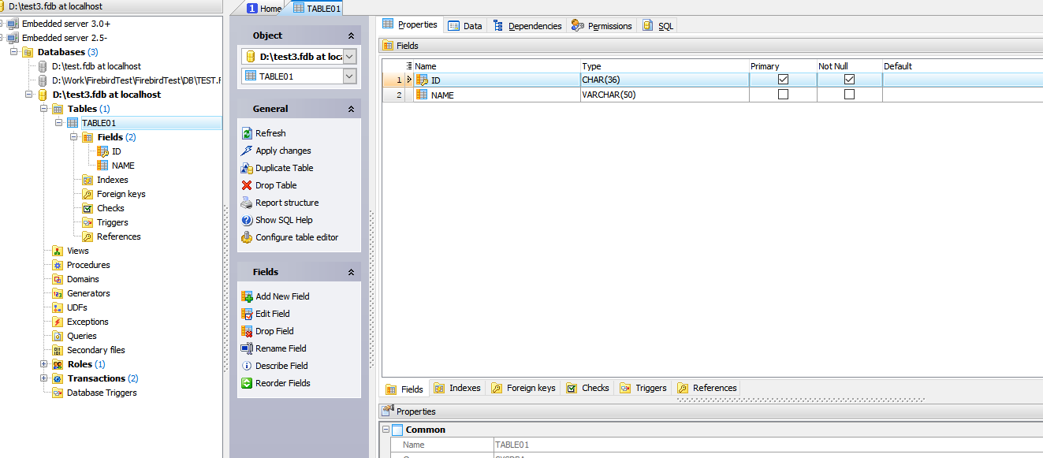Open the Permissions tab
The image size is (1043, 458).
[x=602, y=26]
